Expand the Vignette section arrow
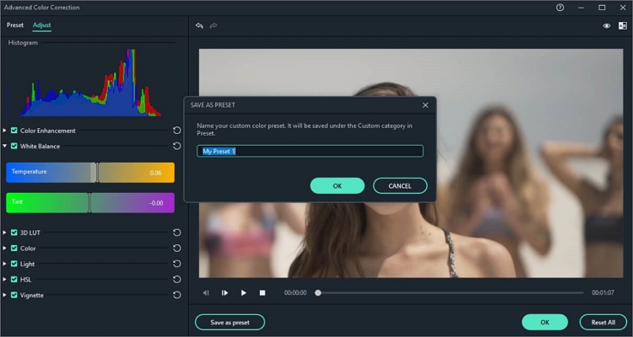The width and height of the screenshot is (633, 337). pos(4,295)
